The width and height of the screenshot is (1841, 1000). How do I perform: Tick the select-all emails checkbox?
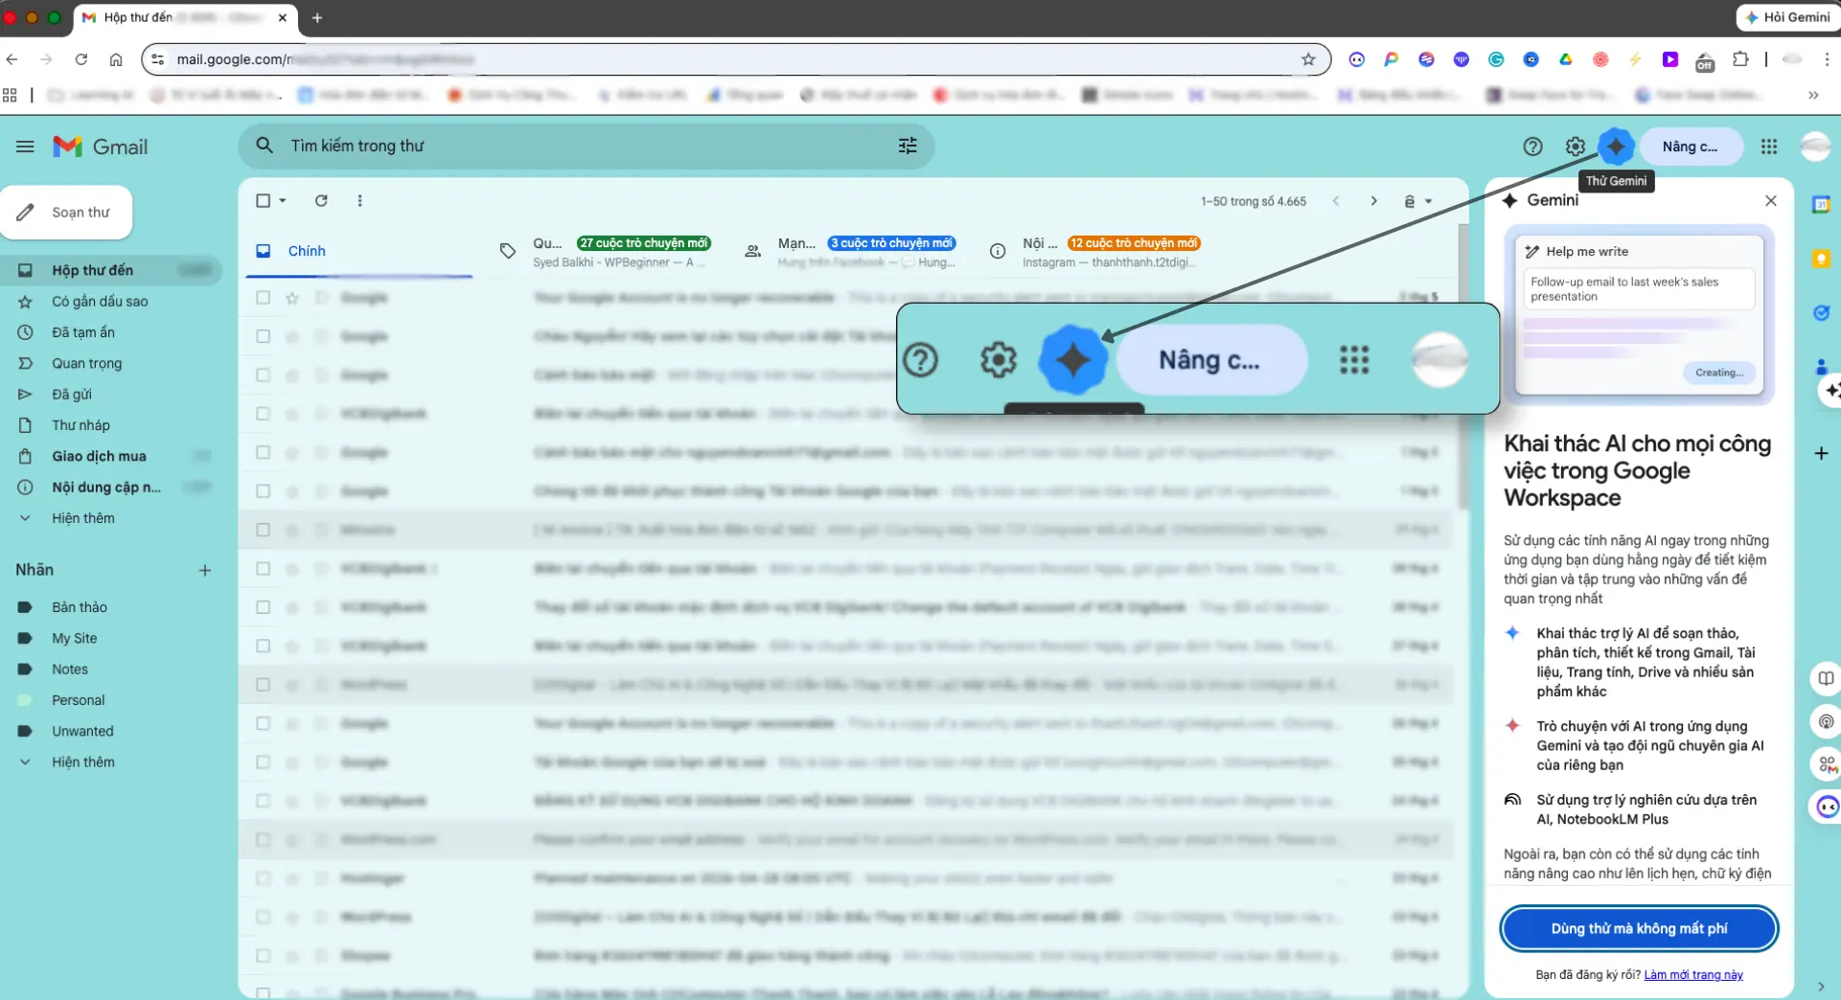click(x=263, y=200)
